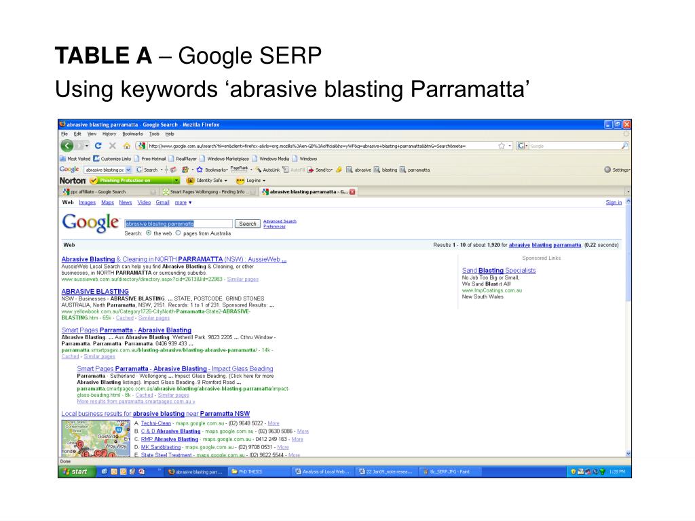Click the AutoFill toolbar icon

(294, 170)
